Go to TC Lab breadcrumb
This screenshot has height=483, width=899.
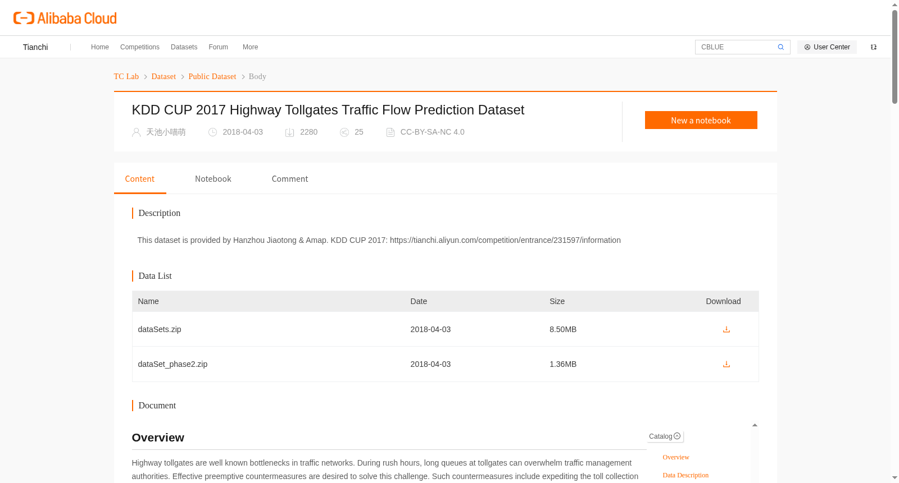(126, 77)
